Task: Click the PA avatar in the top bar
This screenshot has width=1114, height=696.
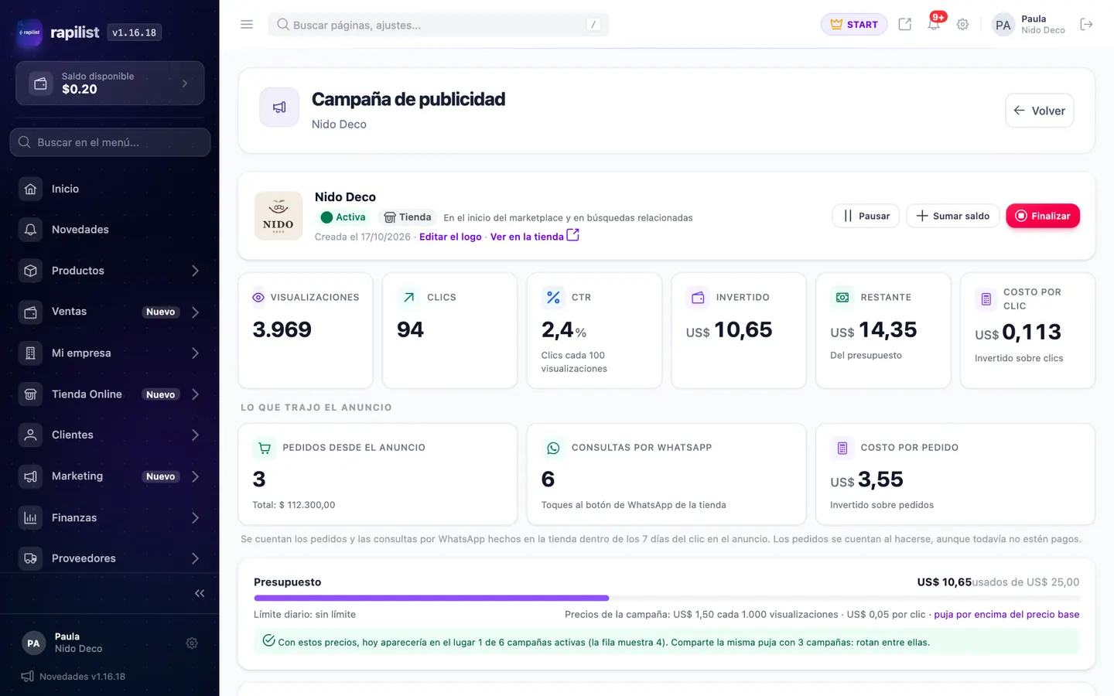Action: pyautogui.click(x=1003, y=25)
